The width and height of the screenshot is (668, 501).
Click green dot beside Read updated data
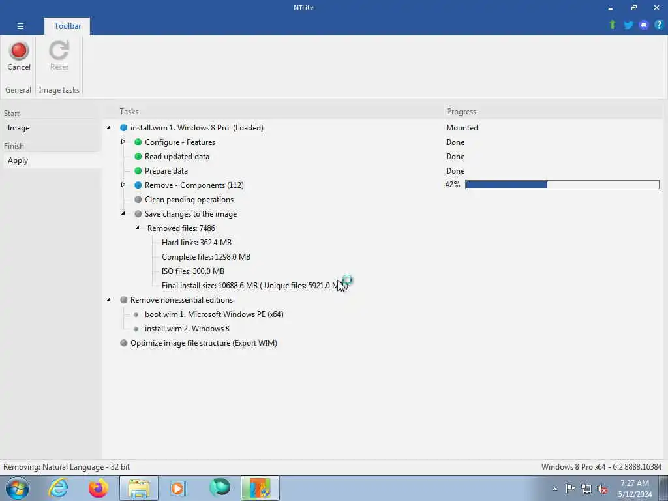138,157
